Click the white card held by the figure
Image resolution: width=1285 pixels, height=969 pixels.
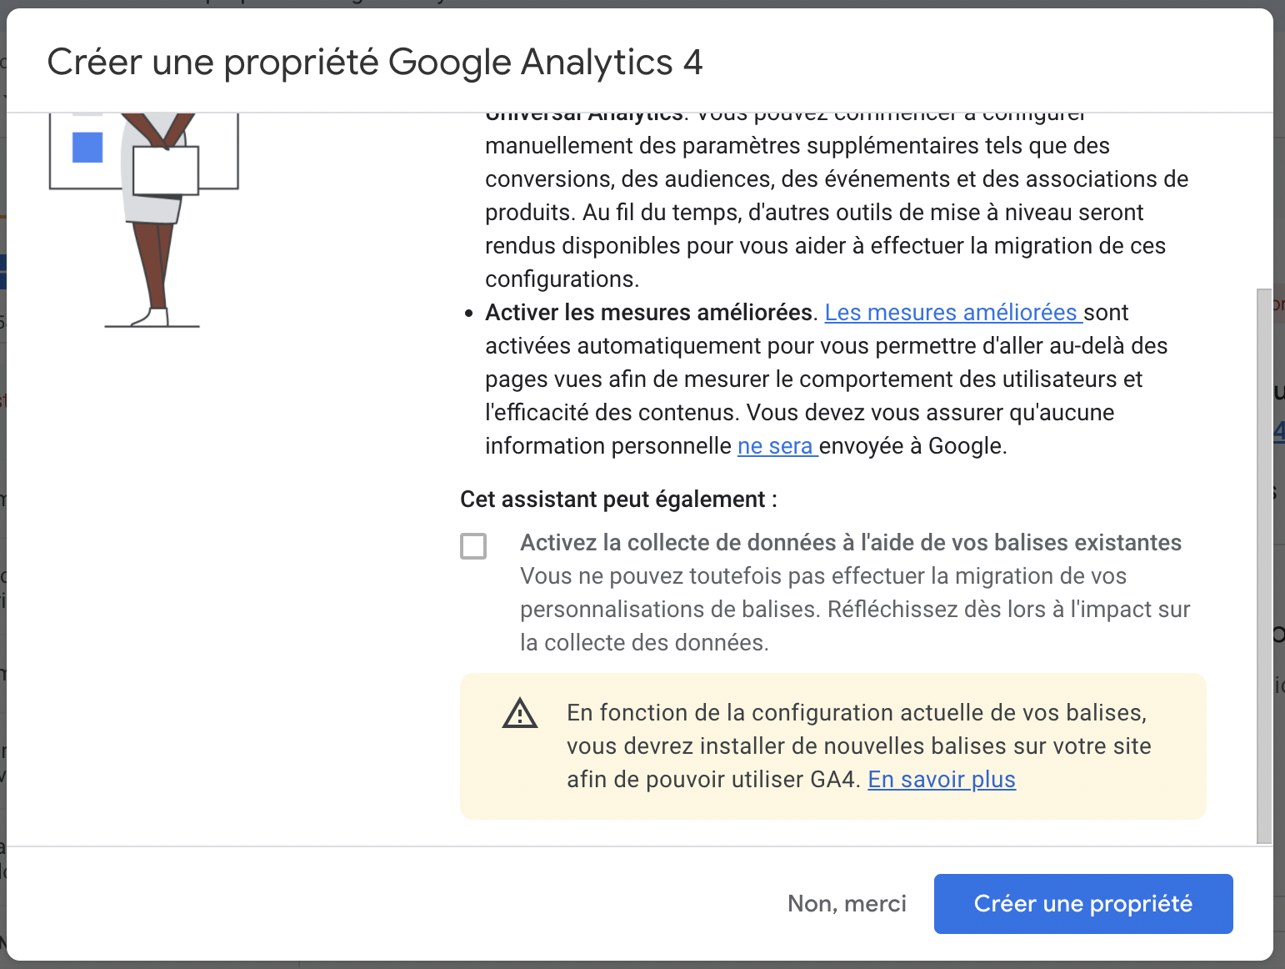coord(166,171)
